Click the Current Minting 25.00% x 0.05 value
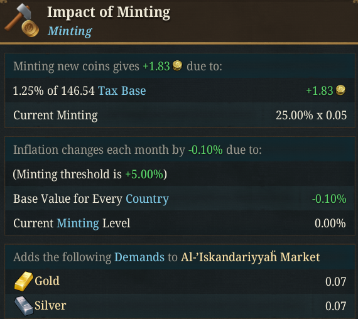 (x=311, y=115)
